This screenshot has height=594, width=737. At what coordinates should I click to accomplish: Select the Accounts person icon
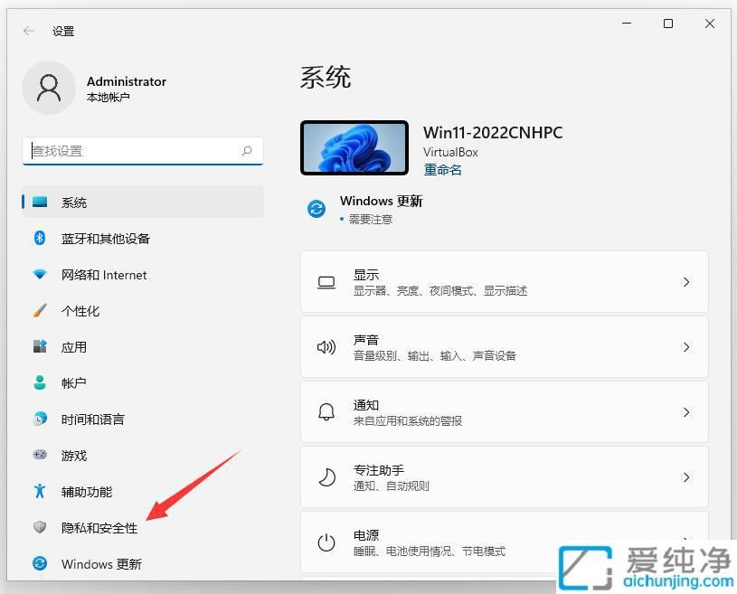pos(40,383)
